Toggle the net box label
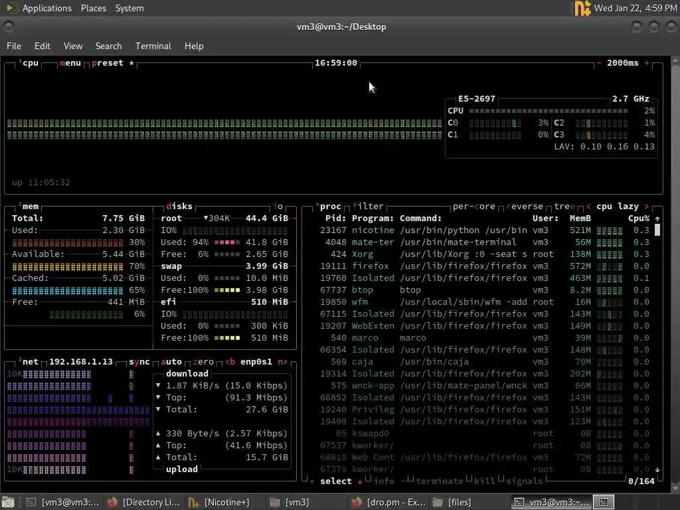Viewport: 680px width, 510px height. pos(30,362)
